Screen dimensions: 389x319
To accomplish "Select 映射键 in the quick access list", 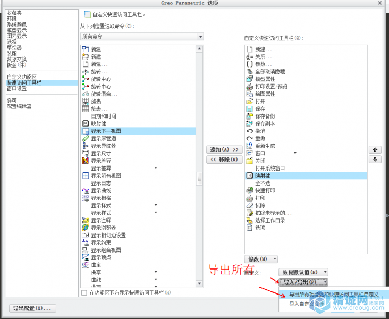I will [x=306, y=175].
